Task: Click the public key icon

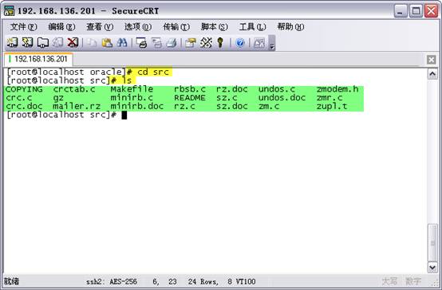Action: (220, 42)
